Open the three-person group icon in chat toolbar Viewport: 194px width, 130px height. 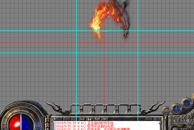tap(82, 119)
